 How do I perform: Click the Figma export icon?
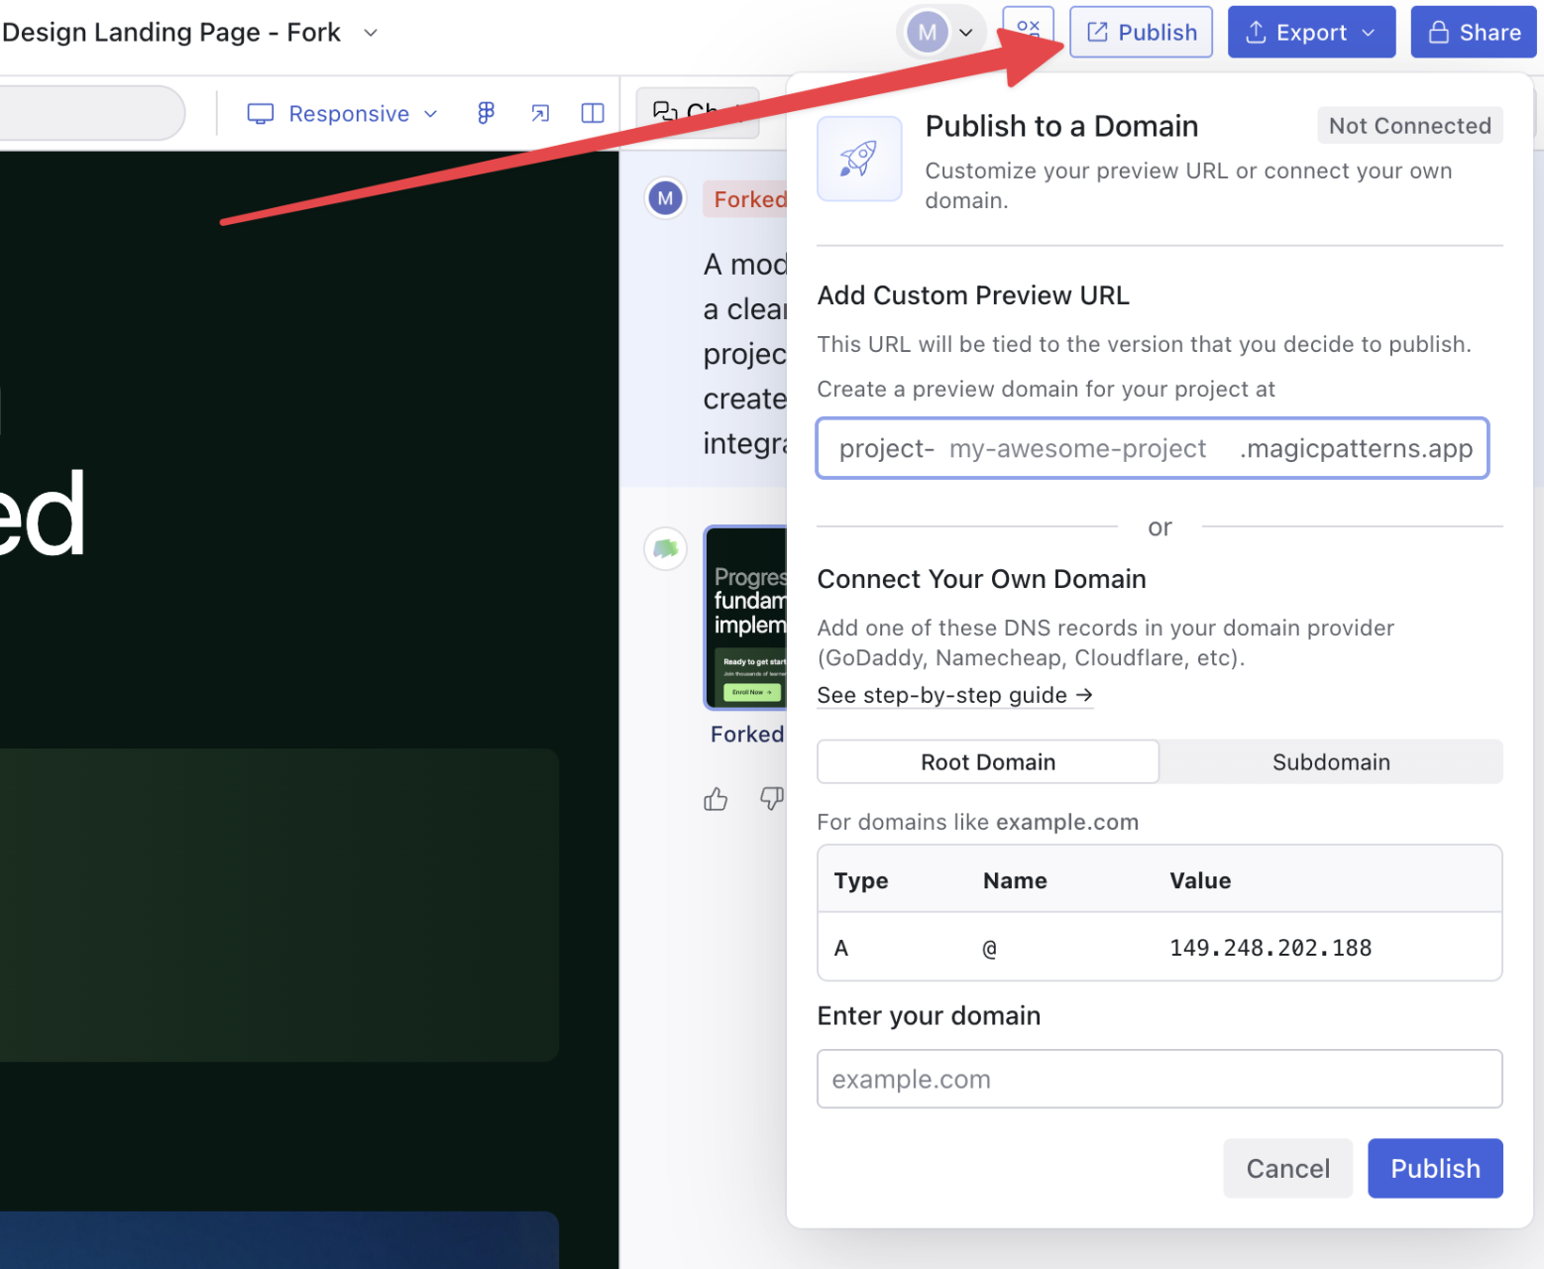pos(485,113)
